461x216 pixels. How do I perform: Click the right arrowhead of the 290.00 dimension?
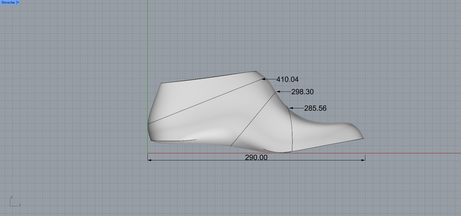tap(363, 160)
